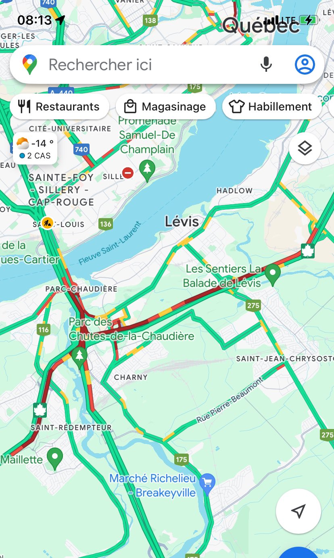Select the Marché Richelieu shopping cart pin
Image resolution: width=334 pixels, height=558 pixels.
click(x=208, y=483)
